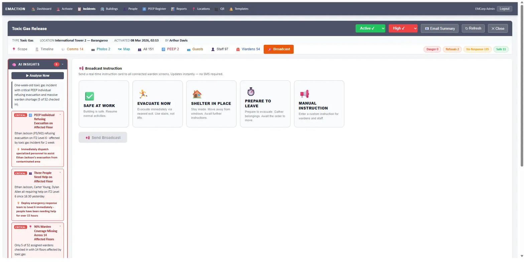The width and height of the screenshot is (524, 262).
Task: Collapse the AI Insights panel arrow
Action: 62,64
